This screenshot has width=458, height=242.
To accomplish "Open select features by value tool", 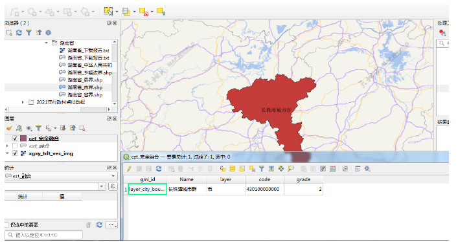I will (126, 12).
